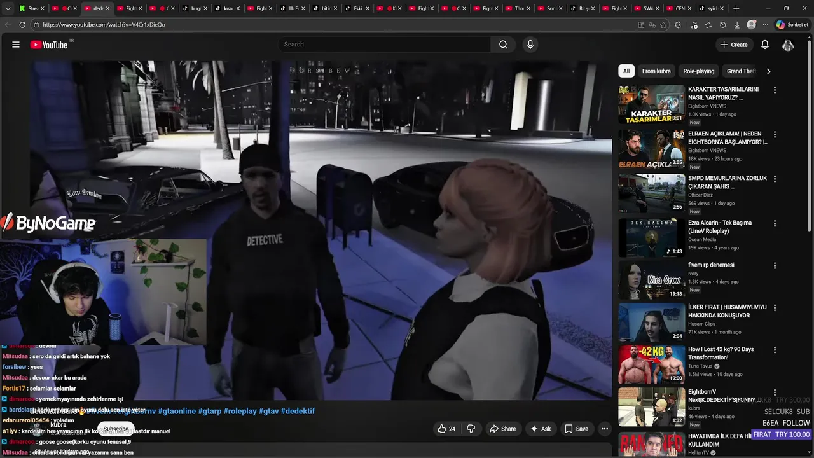Open browser downloads icon
This screenshot has width=814, height=458.
737,25
